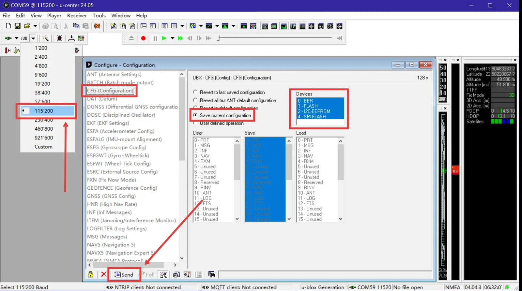
Task: Open the Edit menu
Action: [21, 15]
